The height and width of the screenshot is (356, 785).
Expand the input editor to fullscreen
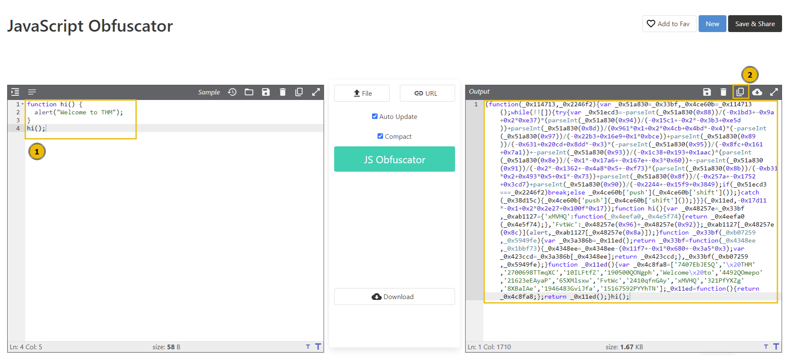click(316, 92)
